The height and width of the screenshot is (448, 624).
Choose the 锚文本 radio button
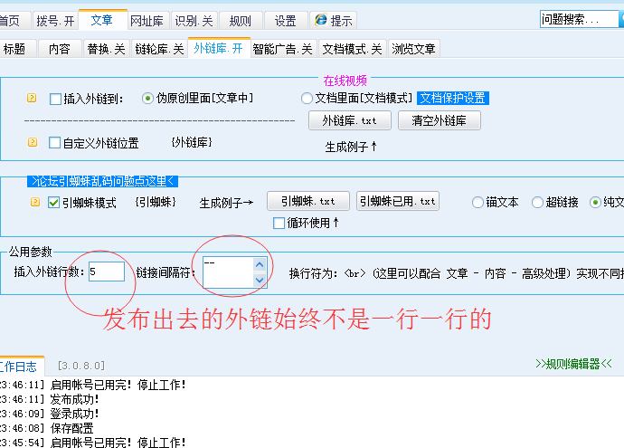[x=477, y=203]
